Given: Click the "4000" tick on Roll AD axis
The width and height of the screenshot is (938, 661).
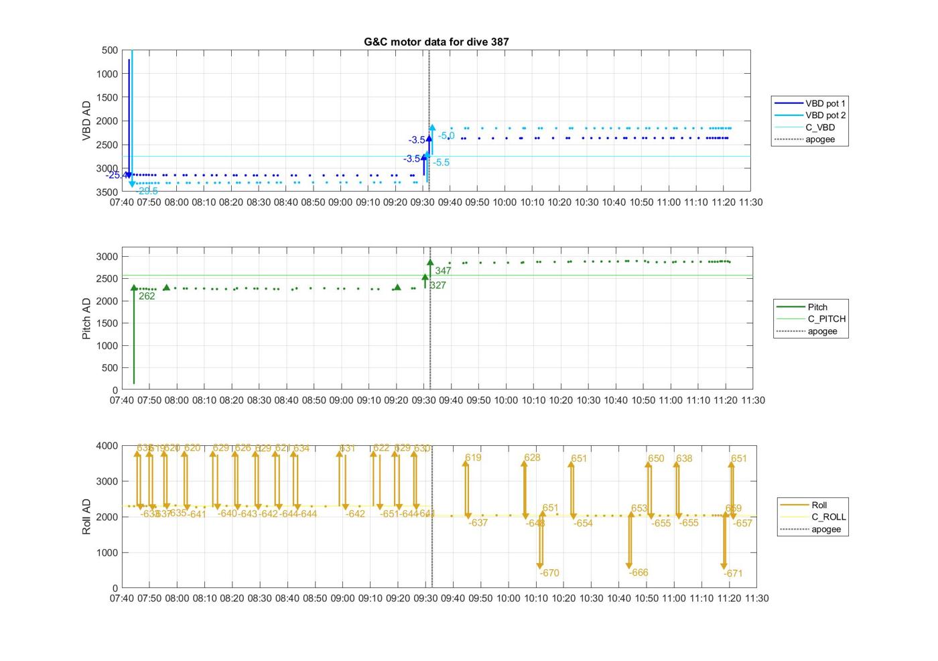Looking at the screenshot, I should coord(107,446).
